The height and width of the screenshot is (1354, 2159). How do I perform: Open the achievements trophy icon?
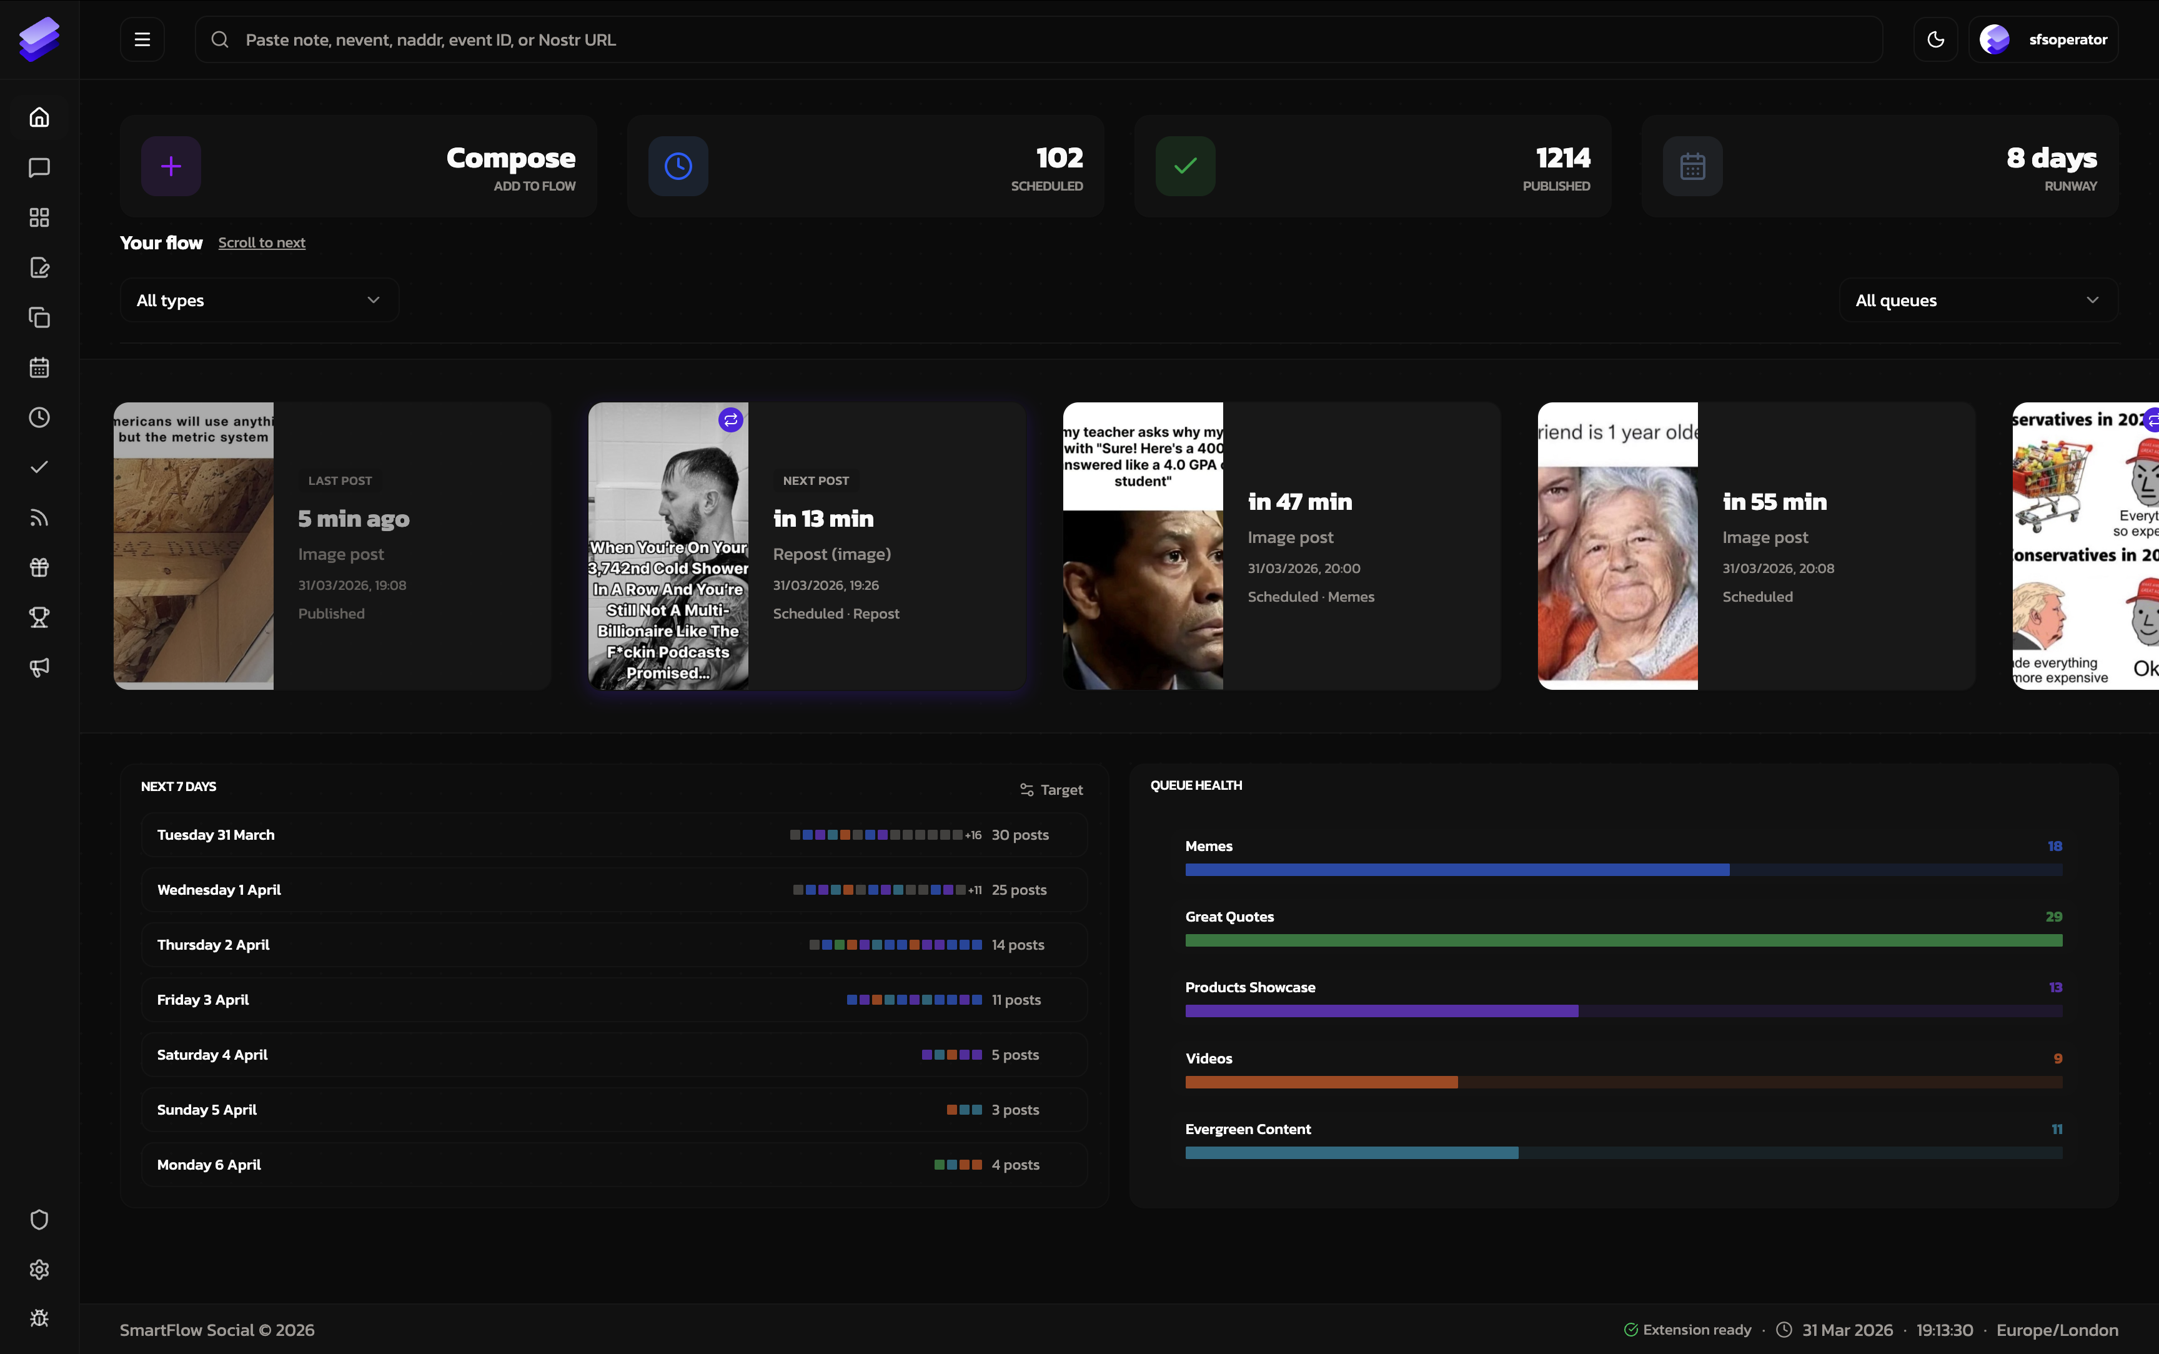pos(39,616)
